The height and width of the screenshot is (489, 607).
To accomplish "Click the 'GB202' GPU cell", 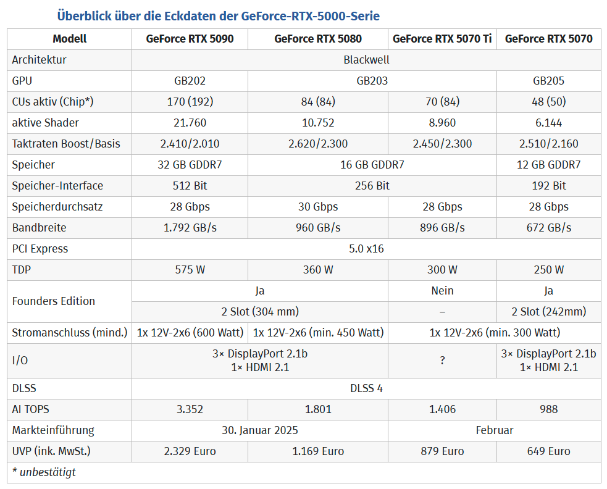I will [x=190, y=80].
